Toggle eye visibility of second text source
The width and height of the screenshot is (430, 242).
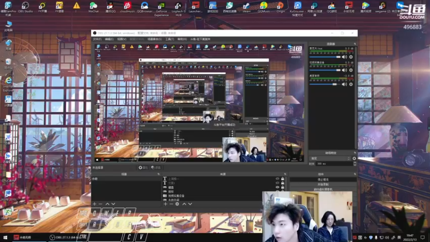pyautogui.click(x=277, y=183)
